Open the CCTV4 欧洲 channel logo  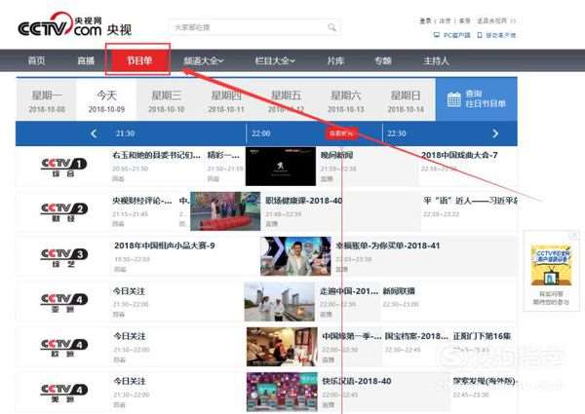[63, 348]
